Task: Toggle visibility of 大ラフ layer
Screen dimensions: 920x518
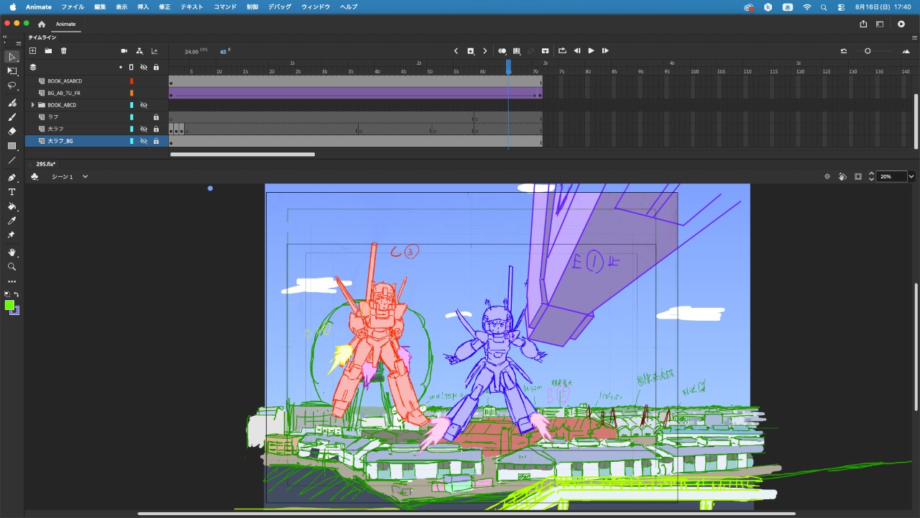Action: [x=144, y=129]
